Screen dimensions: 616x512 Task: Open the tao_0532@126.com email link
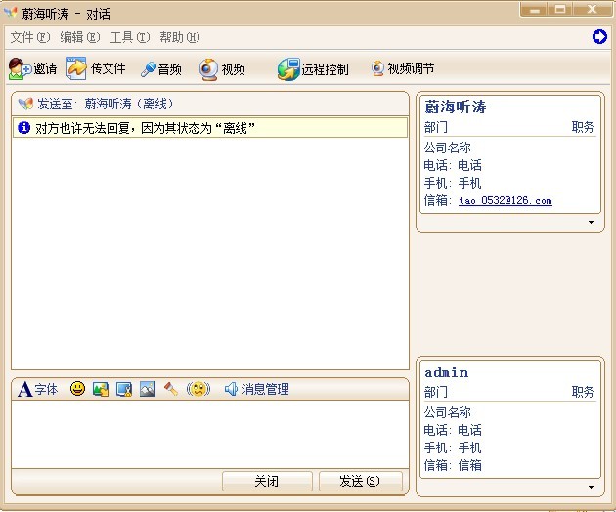click(506, 200)
